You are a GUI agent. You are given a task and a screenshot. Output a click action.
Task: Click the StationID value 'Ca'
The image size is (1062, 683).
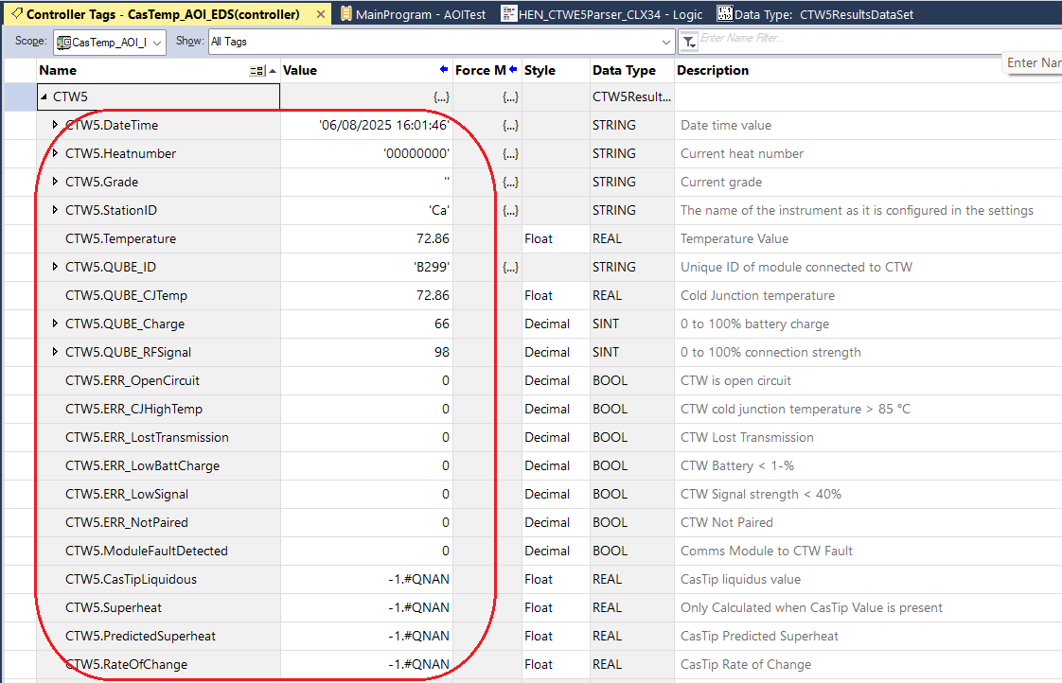coord(439,211)
